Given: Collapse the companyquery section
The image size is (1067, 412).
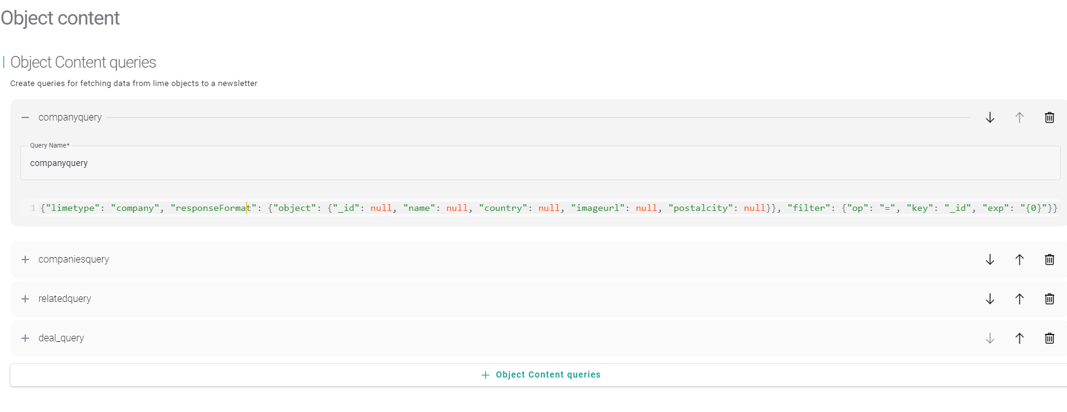Looking at the screenshot, I should click(25, 117).
